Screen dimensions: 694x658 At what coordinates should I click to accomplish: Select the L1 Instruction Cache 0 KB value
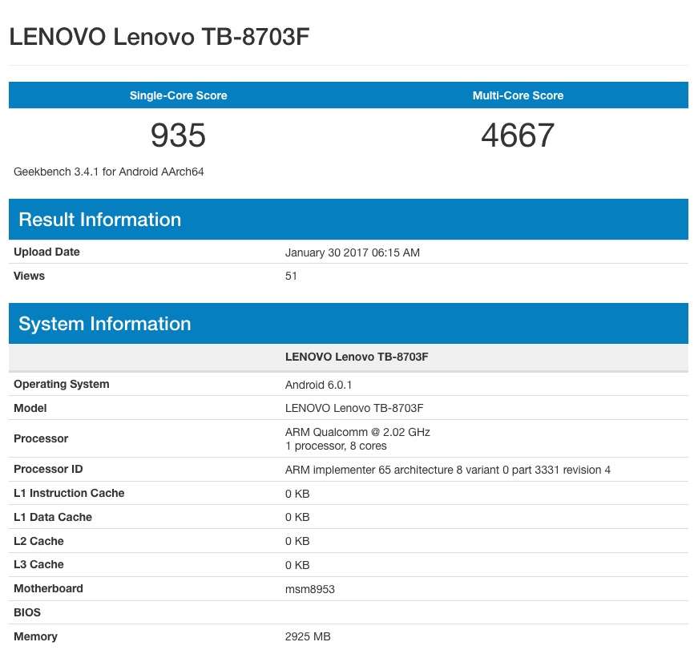pos(297,494)
